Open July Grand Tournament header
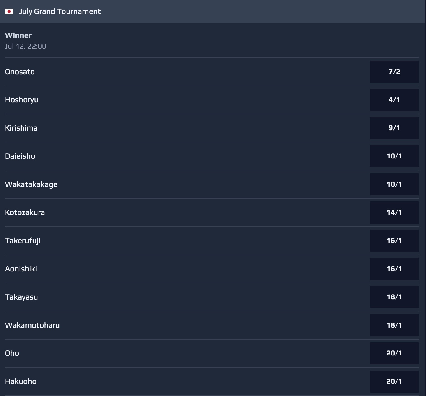Viewport: 426px width, 396px height. [213, 11]
